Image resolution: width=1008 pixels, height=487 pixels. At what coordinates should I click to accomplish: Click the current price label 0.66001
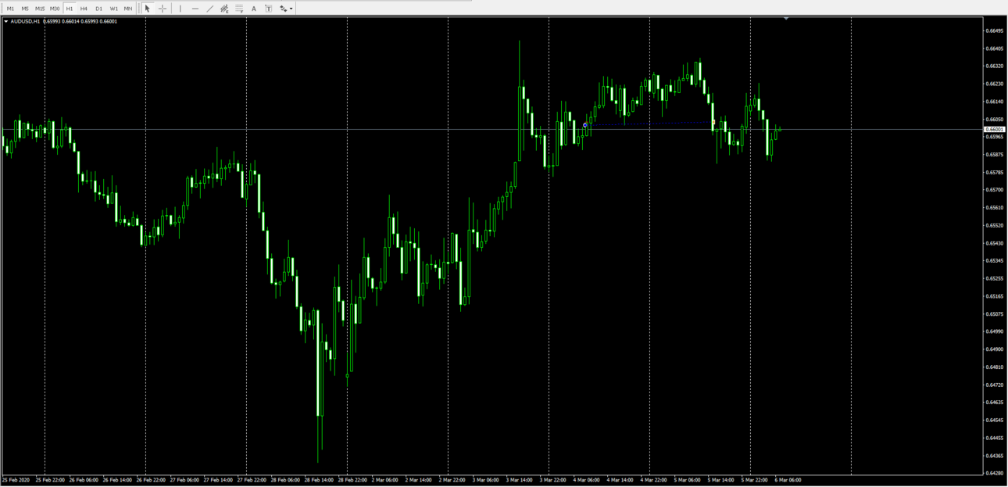point(994,130)
